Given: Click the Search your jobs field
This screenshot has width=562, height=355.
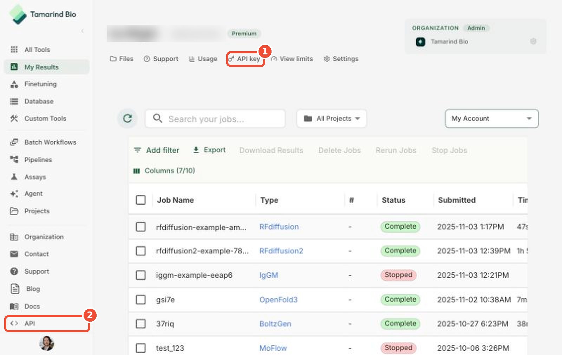Looking at the screenshot, I should (x=215, y=119).
